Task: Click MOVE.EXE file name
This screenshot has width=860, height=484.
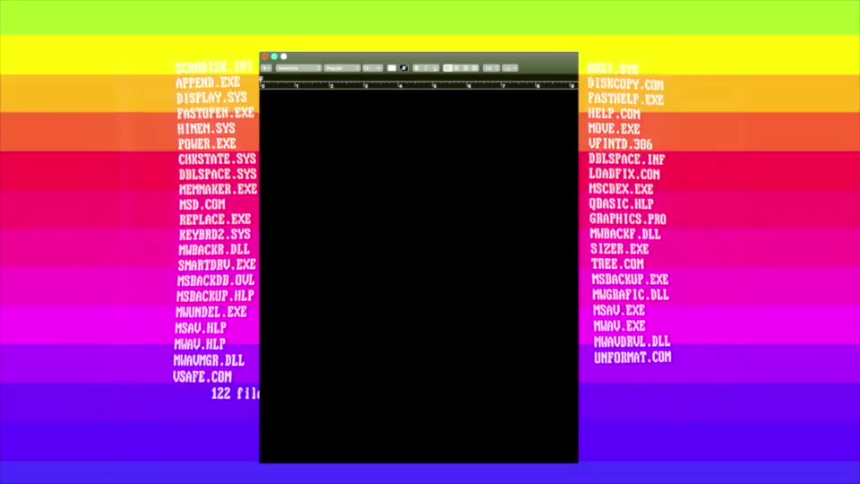Action: (x=615, y=129)
